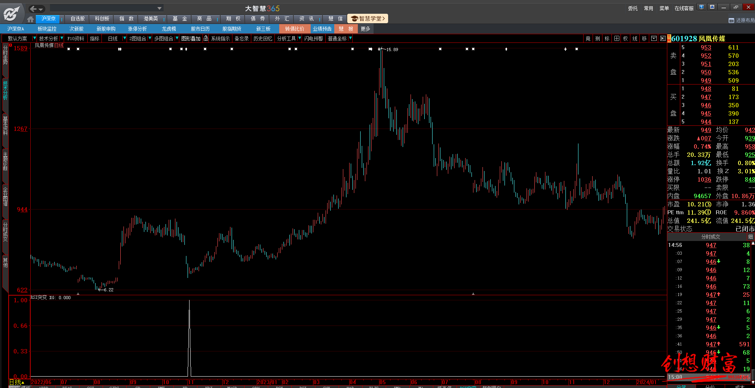Click the 系统指示 button
Image resolution: width=755 pixels, height=388 pixels.
[x=220, y=39]
